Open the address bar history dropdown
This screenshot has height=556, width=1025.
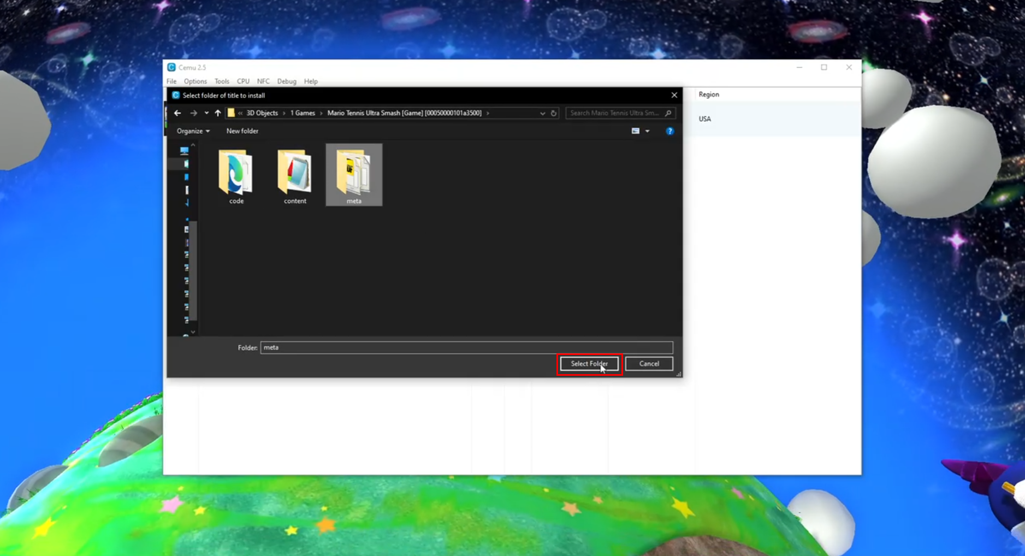pos(542,113)
